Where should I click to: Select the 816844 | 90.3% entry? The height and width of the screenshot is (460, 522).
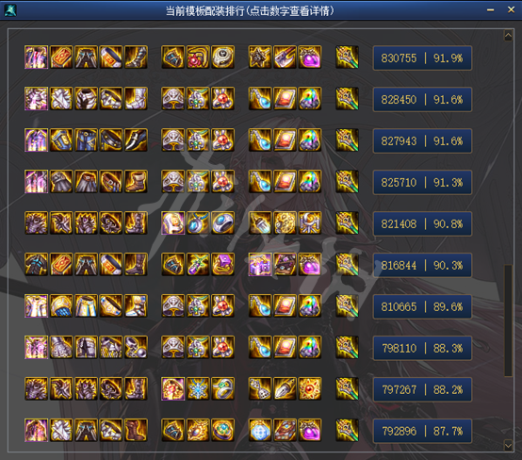click(422, 265)
